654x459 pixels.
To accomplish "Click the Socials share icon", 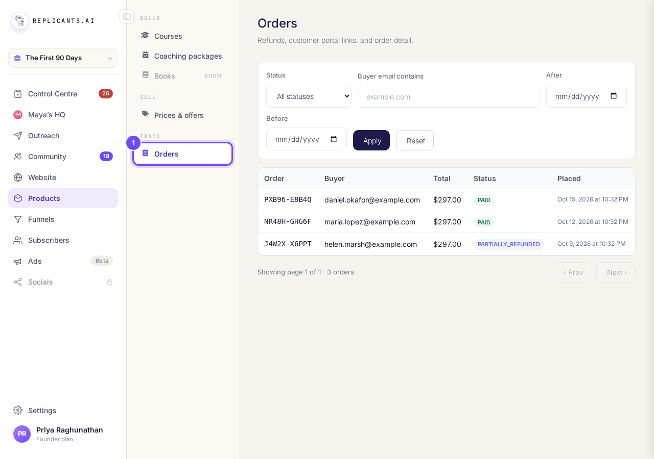I will coord(18,282).
